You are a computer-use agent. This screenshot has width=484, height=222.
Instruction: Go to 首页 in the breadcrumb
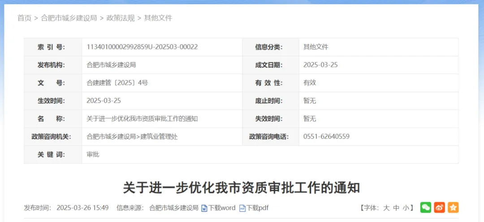tap(24, 18)
